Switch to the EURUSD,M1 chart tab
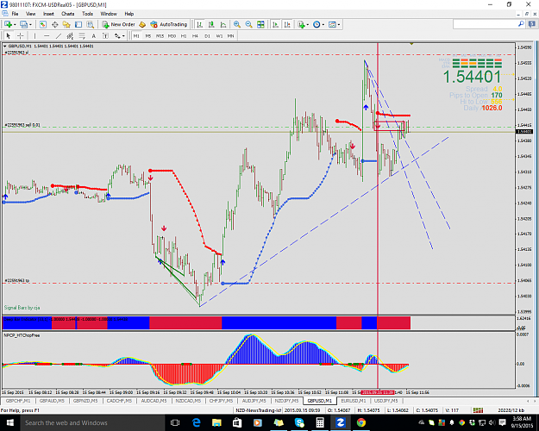This screenshot has width=539, height=431. 353,401
